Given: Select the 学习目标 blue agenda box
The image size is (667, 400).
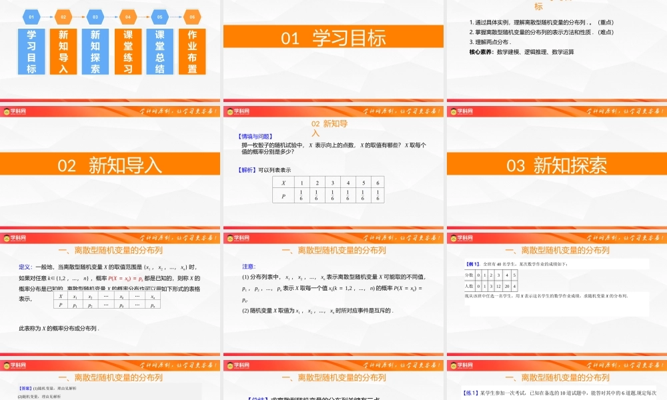Looking at the screenshot, I should [x=31, y=50].
